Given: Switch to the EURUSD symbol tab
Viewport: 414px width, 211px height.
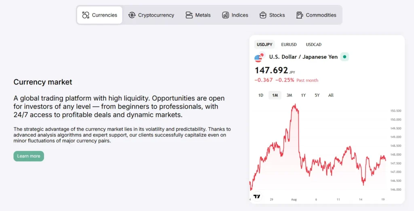Looking at the screenshot, I should [x=289, y=44].
